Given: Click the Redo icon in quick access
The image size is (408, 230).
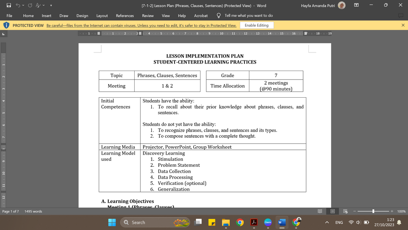Looking at the screenshot, I should tap(30, 5).
